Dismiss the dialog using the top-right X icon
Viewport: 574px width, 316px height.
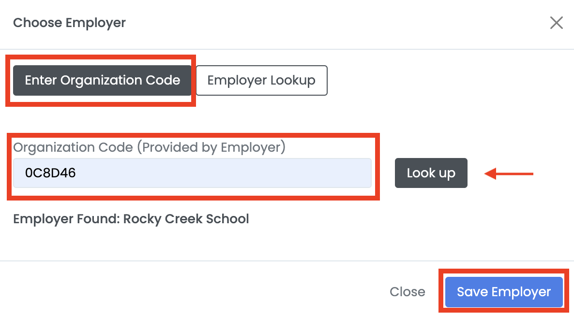[x=556, y=23]
